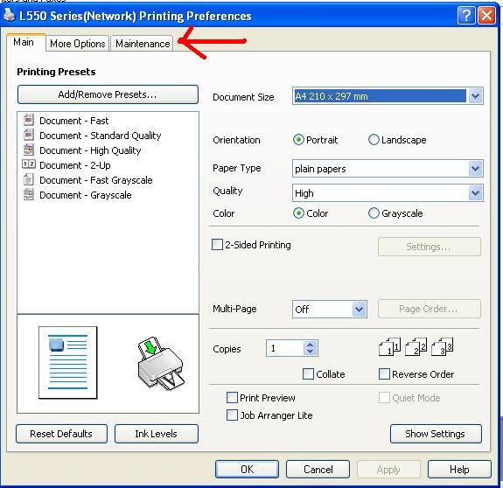Click the Document - Fast Grayscale preset icon
This screenshot has width=503, height=488.
click(29, 179)
